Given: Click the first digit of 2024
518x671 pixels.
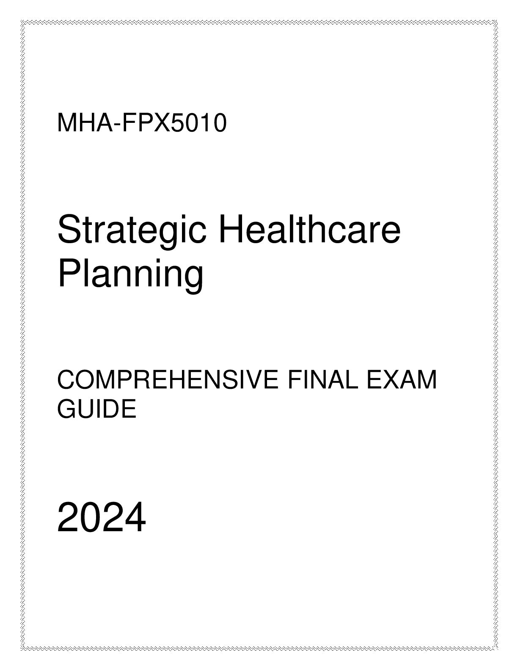Looking at the screenshot, I should pyautogui.click(x=68, y=518).
